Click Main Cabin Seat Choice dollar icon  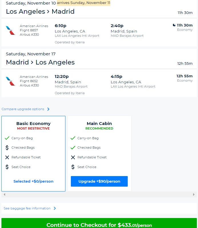click(73, 167)
